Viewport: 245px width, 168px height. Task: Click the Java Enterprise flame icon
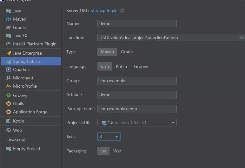(9, 53)
